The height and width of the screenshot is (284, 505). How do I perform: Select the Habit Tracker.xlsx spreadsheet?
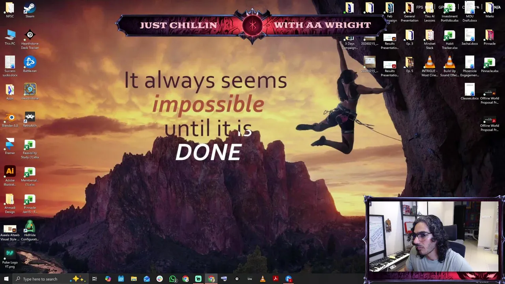449,39
